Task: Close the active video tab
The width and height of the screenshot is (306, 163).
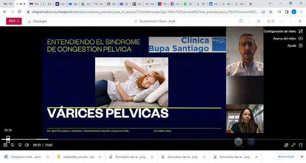Action: (x=24, y=4)
